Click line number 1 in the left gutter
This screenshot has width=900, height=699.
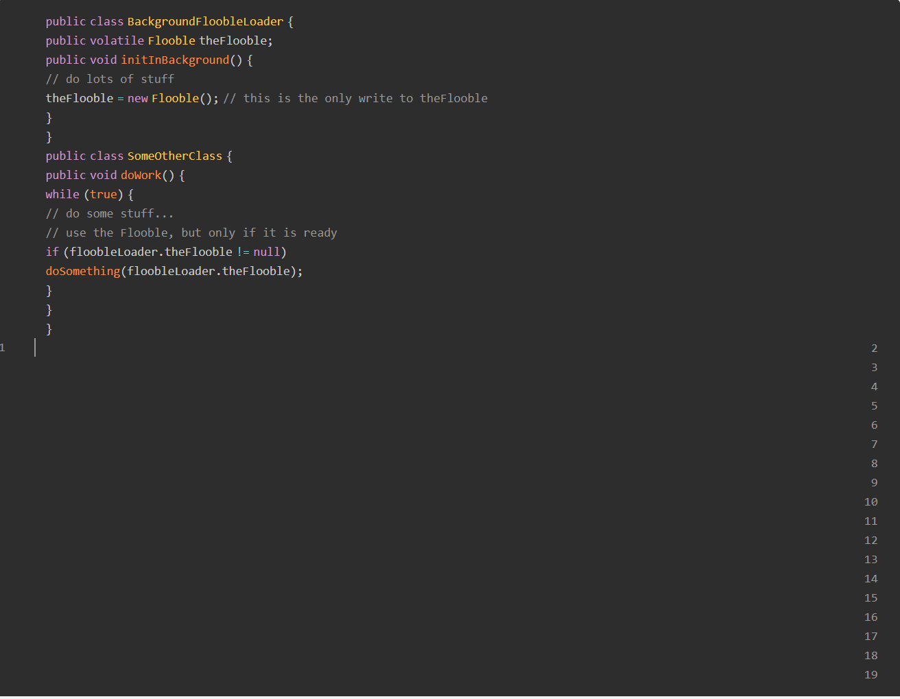[3, 348]
